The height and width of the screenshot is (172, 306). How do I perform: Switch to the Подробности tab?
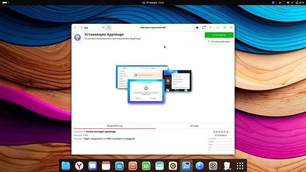point(115,126)
